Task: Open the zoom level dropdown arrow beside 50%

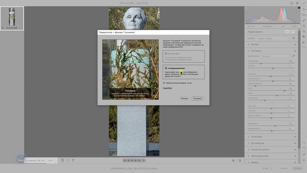Action: [57, 161]
